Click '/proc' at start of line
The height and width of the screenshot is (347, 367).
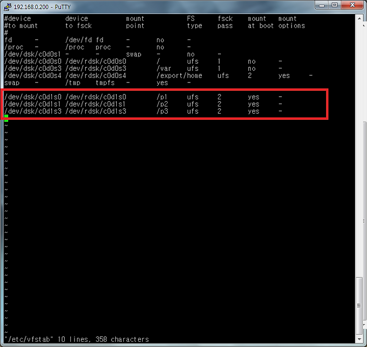click(x=14, y=47)
